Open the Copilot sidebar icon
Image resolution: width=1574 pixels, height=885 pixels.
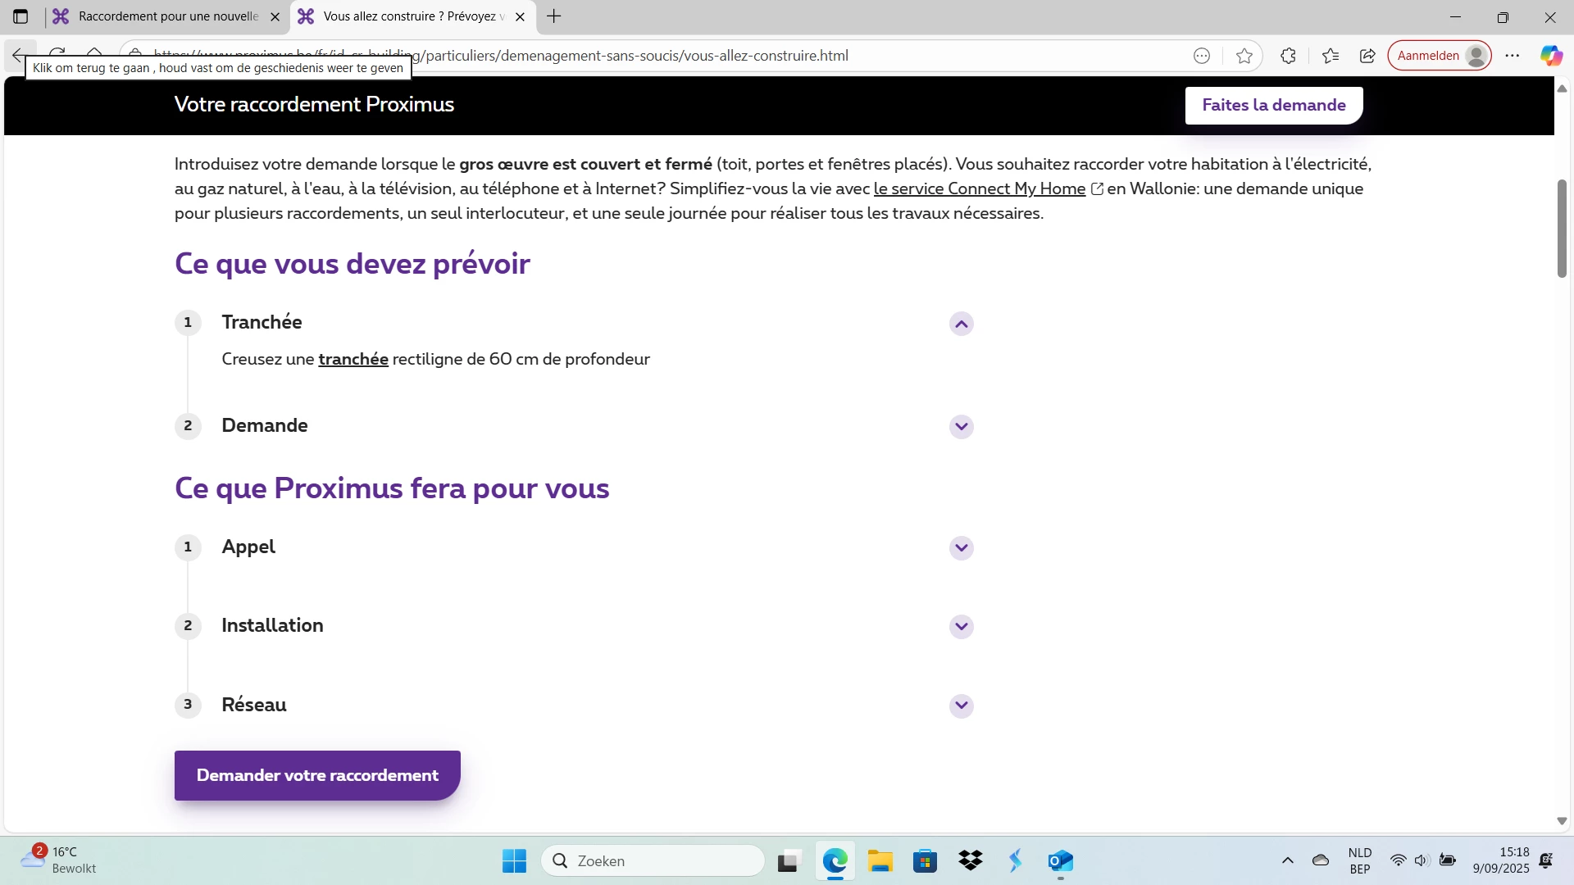1550,56
